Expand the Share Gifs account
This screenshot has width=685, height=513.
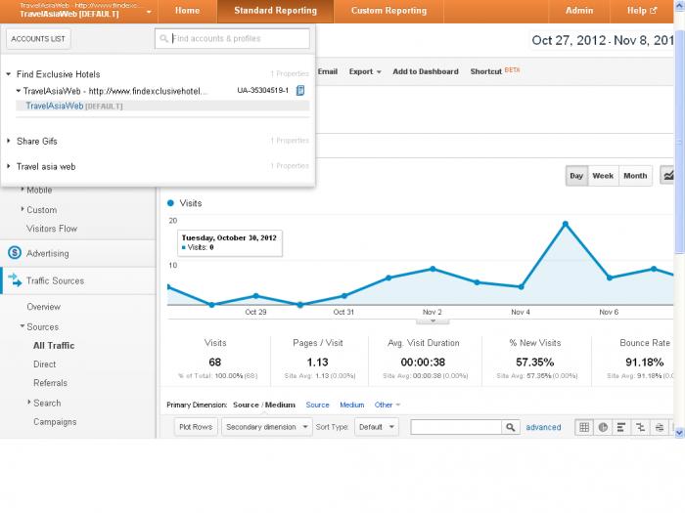pyautogui.click(x=8, y=141)
